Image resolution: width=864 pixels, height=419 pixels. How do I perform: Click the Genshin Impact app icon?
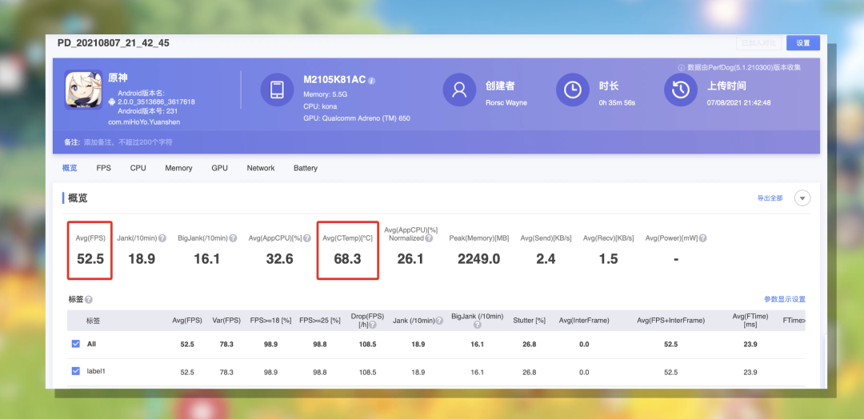click(83, 90)
